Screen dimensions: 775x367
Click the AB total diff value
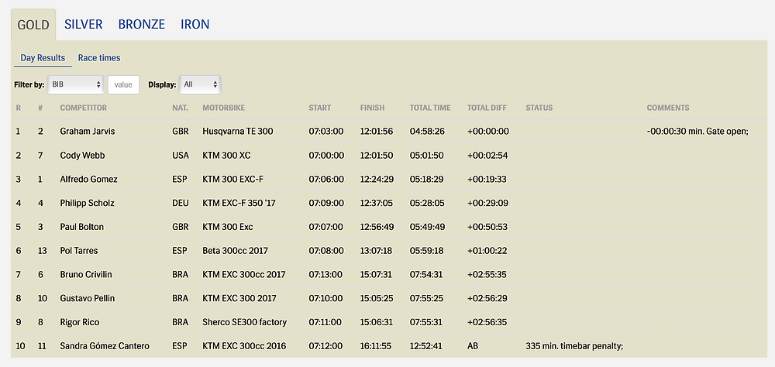click(x=473, y=346)
